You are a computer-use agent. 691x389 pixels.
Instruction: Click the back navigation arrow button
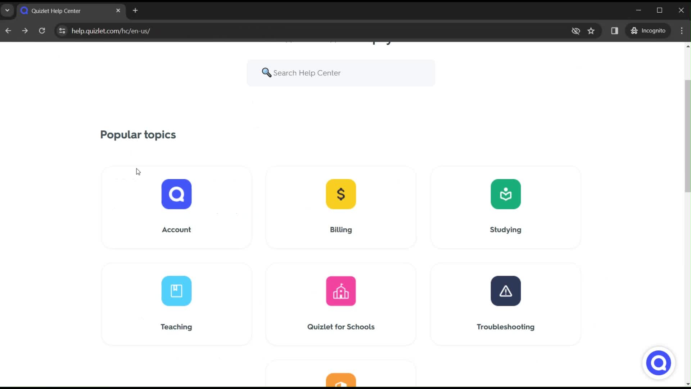point(9,30)
